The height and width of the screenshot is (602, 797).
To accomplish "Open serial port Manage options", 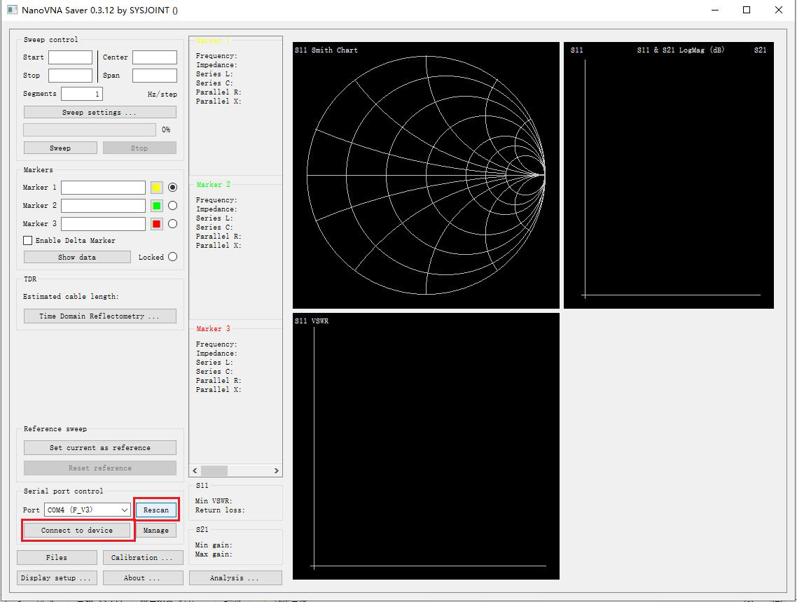I will (155, 530).
